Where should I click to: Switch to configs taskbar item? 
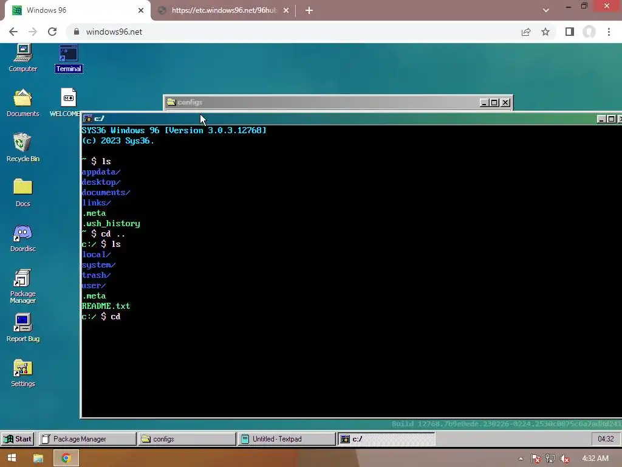186,439
